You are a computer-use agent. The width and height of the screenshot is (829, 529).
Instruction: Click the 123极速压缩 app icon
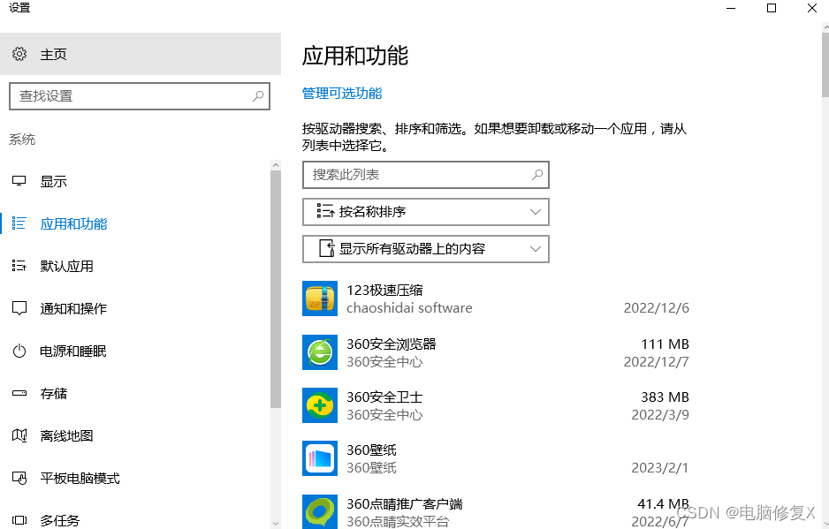click(320, 299)
